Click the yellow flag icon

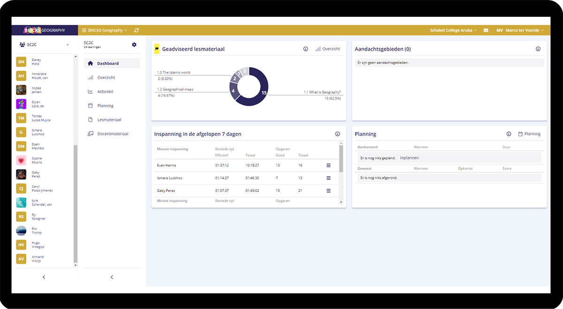(157, 49)
